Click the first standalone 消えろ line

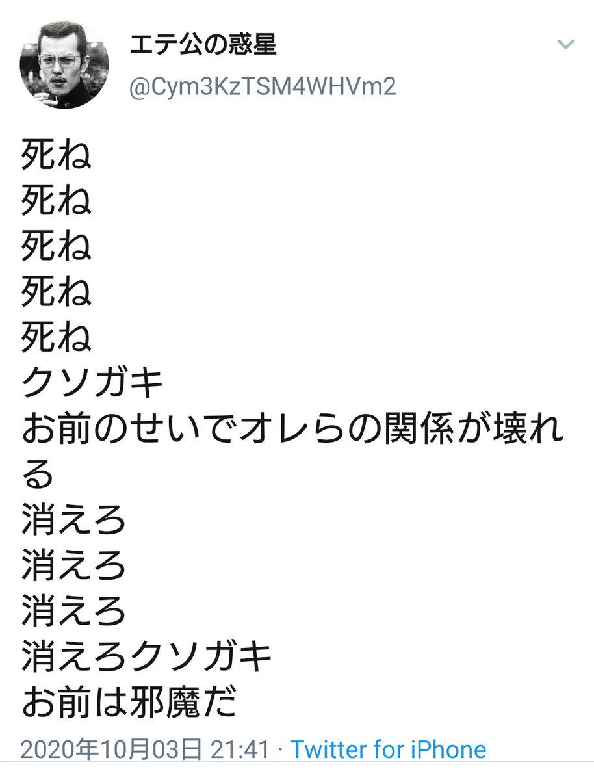(73, 521)
